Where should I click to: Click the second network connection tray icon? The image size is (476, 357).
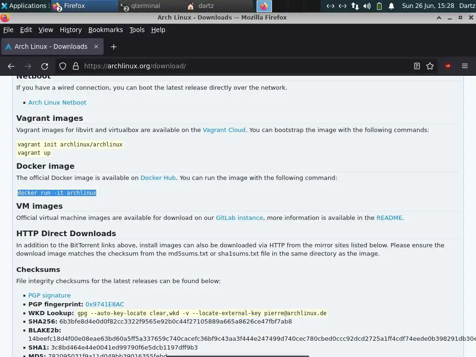pyautogui.click(x=343, y=6)
